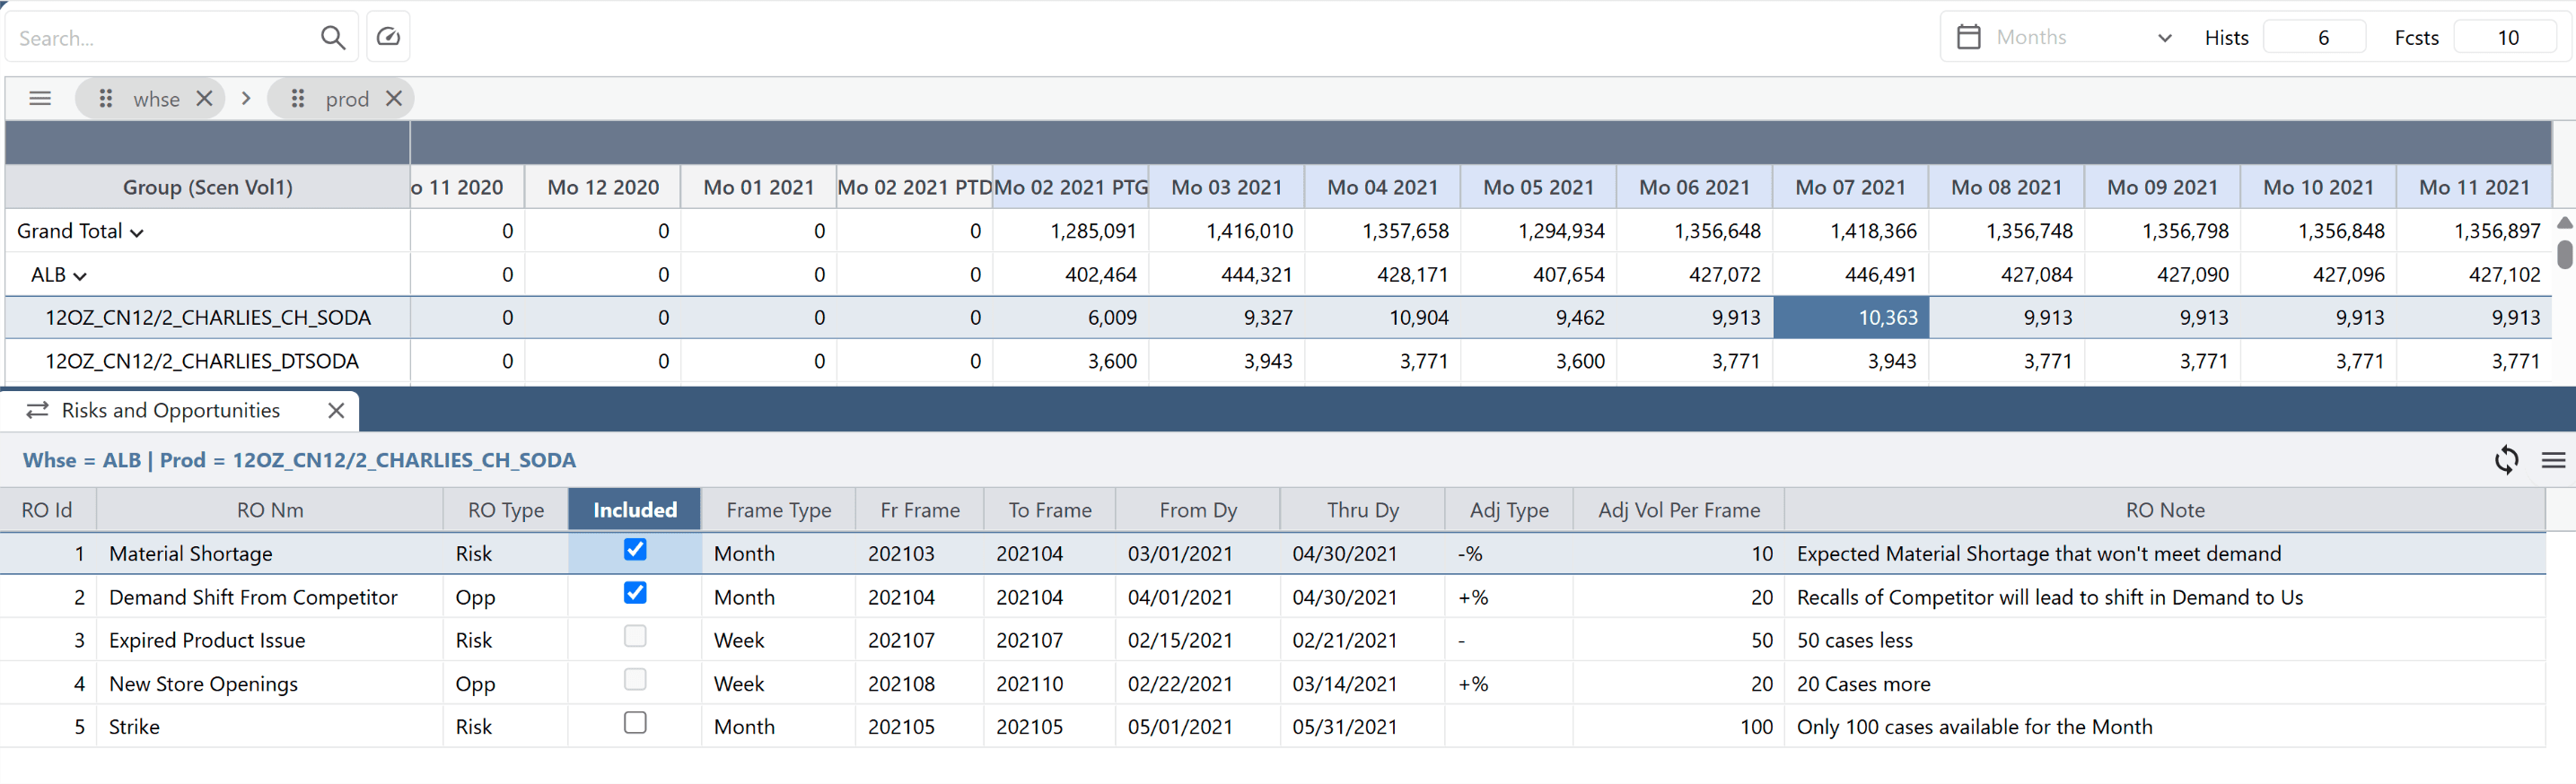Click the Adj Vol Per Frame header
Image resolution: width=2576 pixels, height=784 pixels.
point(1679,510)
